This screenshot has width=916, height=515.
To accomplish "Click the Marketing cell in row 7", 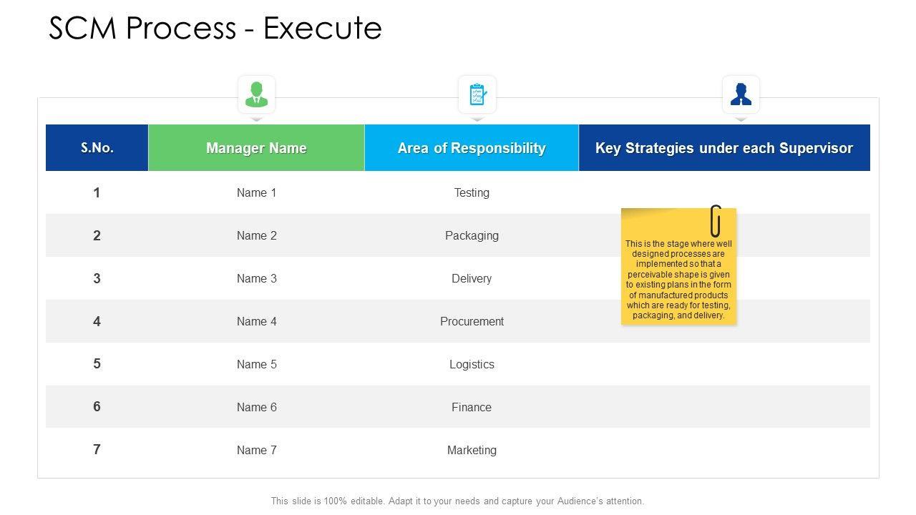I will click(x=472, y=450).
